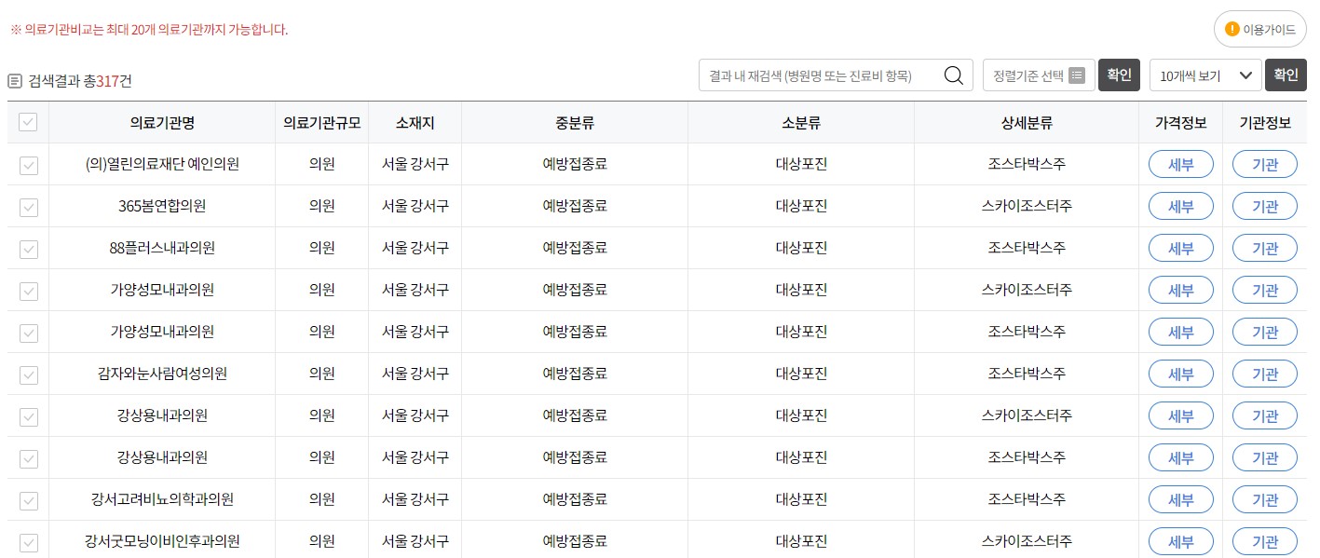Select the hospital name 88플러스내과의원
This screenshot has width=1320, height=558.
coord(162,249)
